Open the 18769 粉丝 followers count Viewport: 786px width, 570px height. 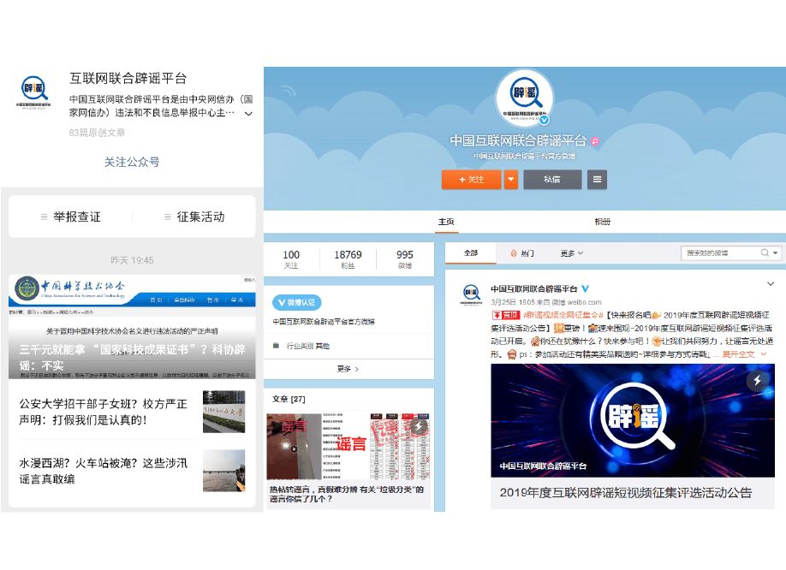[x=348, y=259]
